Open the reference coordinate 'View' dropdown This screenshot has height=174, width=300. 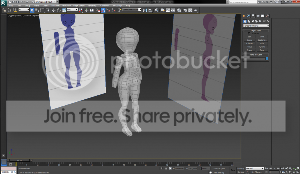point(72,10)
